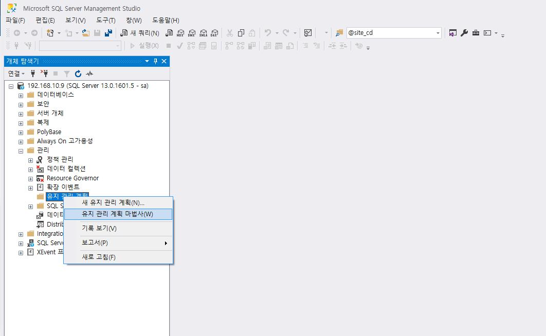Expand the 확장 이벤트 node

[31, 188]
